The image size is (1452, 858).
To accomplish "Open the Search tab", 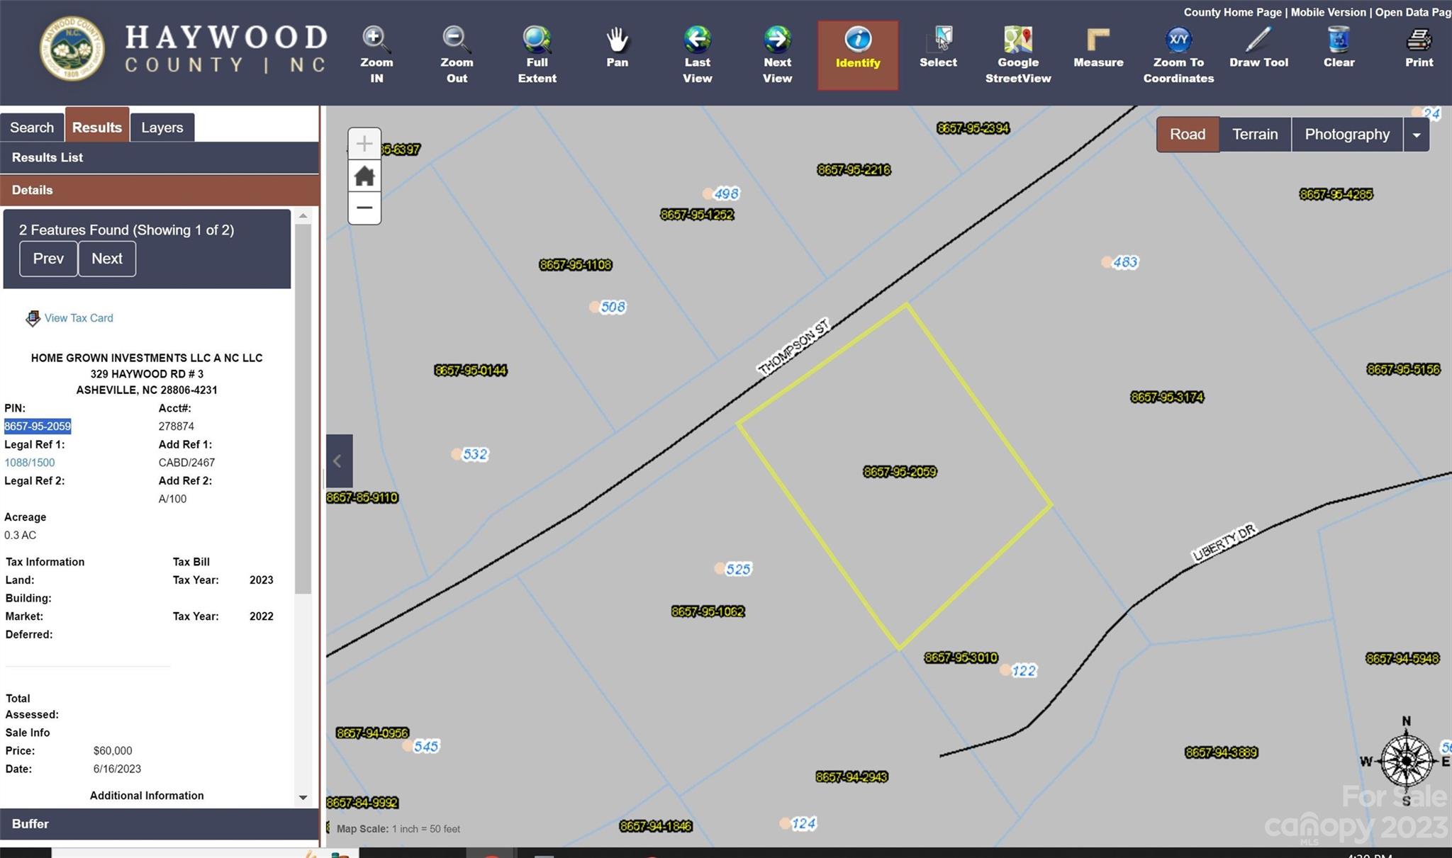I will click(32, 128).
